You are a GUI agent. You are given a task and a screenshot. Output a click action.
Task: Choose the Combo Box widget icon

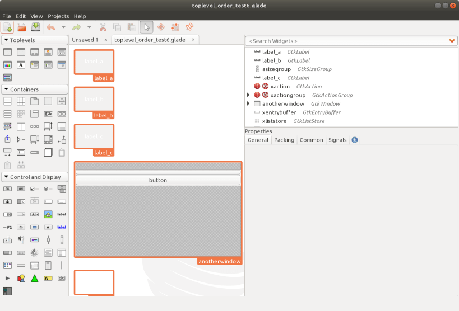(21, 214)
